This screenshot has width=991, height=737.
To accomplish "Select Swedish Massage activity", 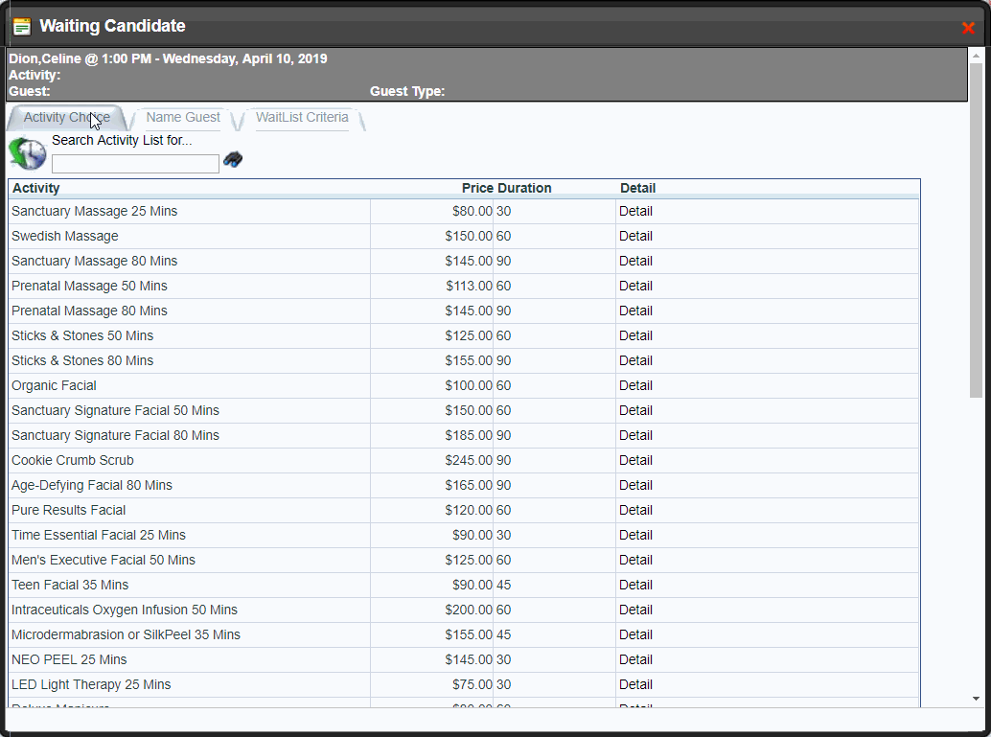I will tap(64, 236).
